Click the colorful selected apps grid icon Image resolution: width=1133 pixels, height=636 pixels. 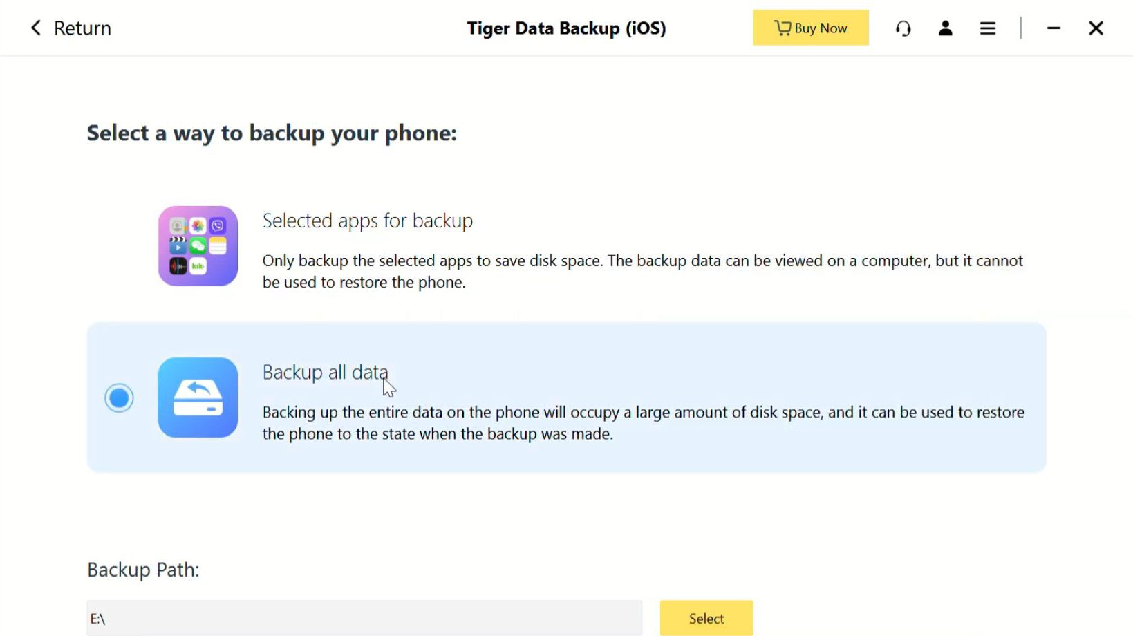point(198,246)
